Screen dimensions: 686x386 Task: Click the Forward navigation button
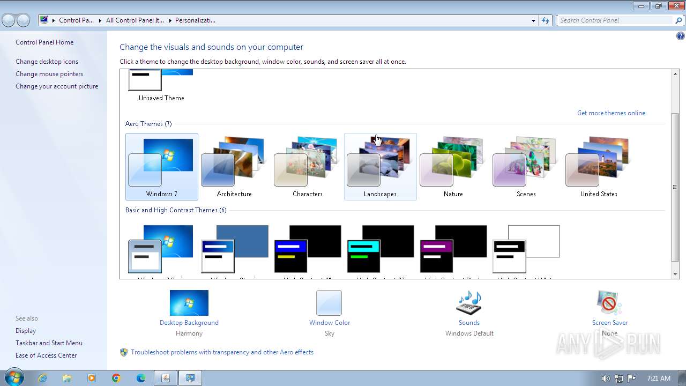pyautogui.click(x=23, y=20)
